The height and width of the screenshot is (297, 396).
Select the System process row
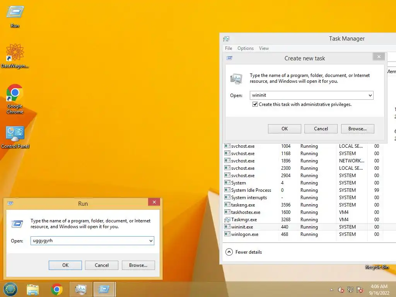[x=310, y=183]
